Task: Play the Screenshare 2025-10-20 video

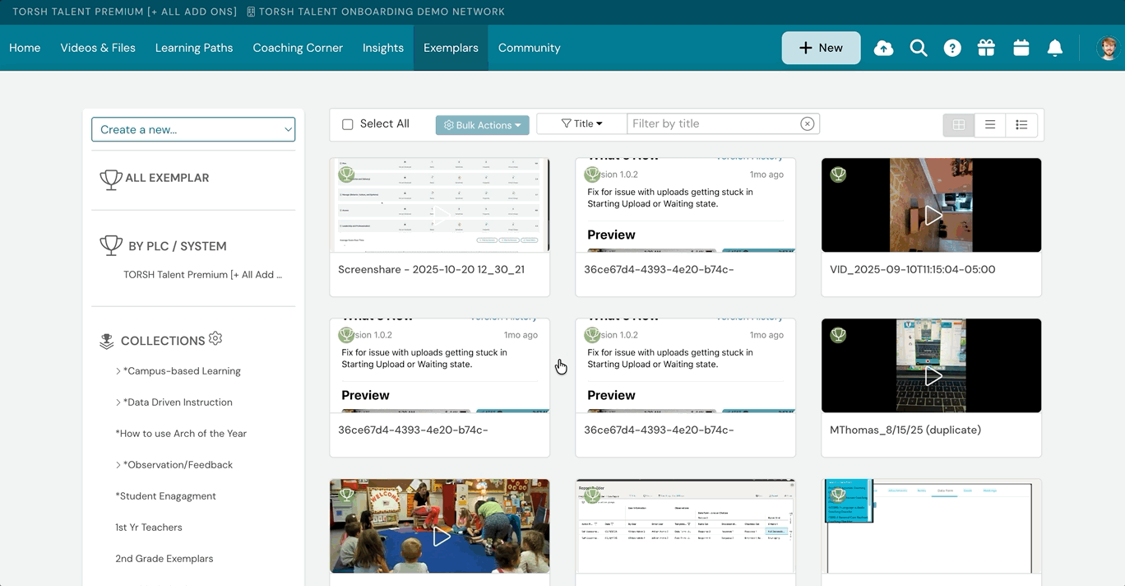Action: pyautogui.click(x=441, y=216)
